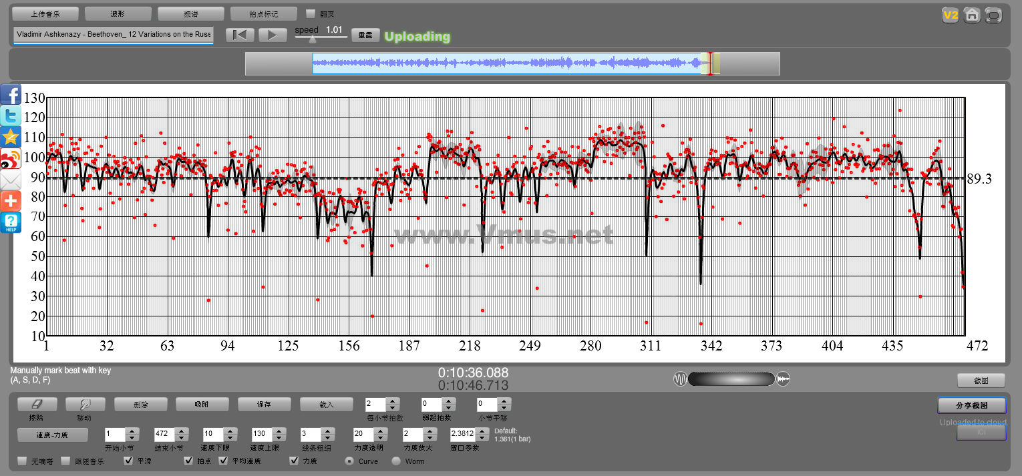Open the 频谱 spectrum view
The height and width of the screenshot is (476, 1022).
[x=190, y=14]
